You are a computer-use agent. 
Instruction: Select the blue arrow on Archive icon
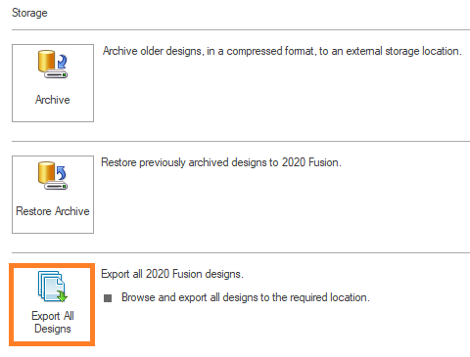pos(62,62)
